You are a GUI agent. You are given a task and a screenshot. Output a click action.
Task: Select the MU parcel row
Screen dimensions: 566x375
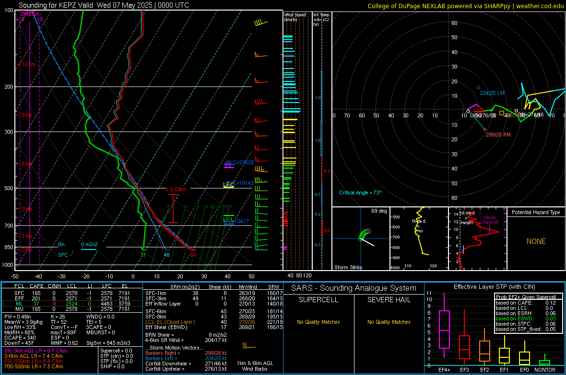click(72, 309)
